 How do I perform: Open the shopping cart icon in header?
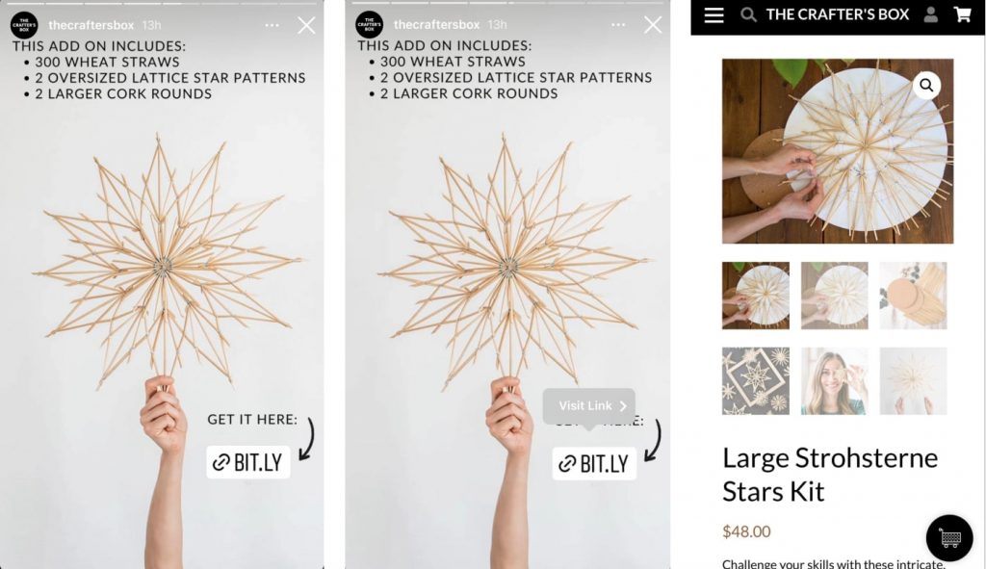click(962, 14)
